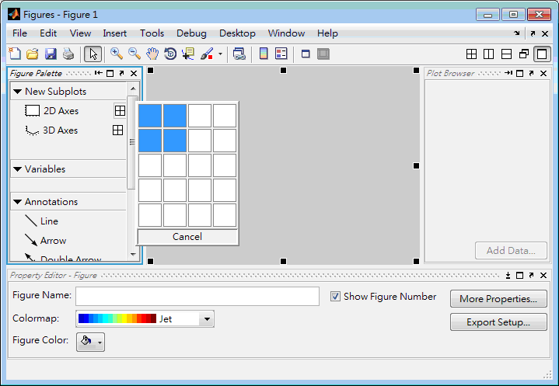This screenshot has width=559, height=386.
Task: Click the Link Plot toolbar icon
Action: [x=239, y=54]
